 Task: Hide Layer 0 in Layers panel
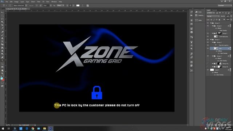[208, 70]
